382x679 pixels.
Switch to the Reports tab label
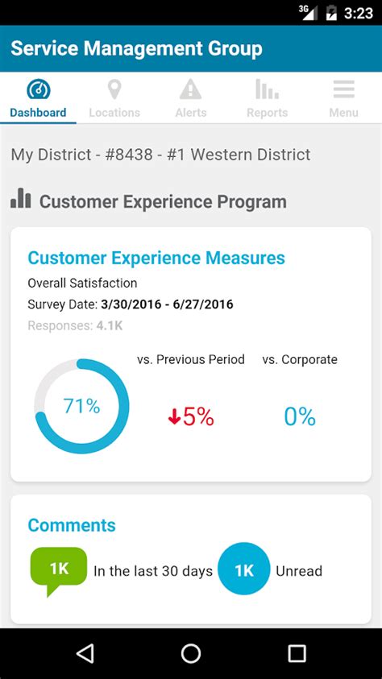(268, 113)
